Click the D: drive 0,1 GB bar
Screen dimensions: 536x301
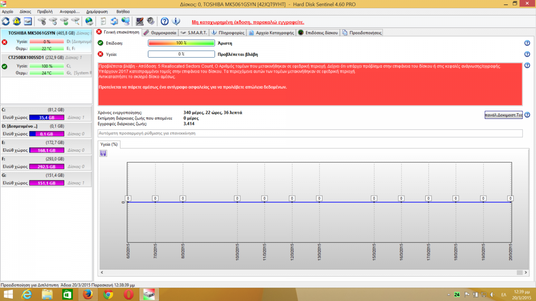point(46,134)
